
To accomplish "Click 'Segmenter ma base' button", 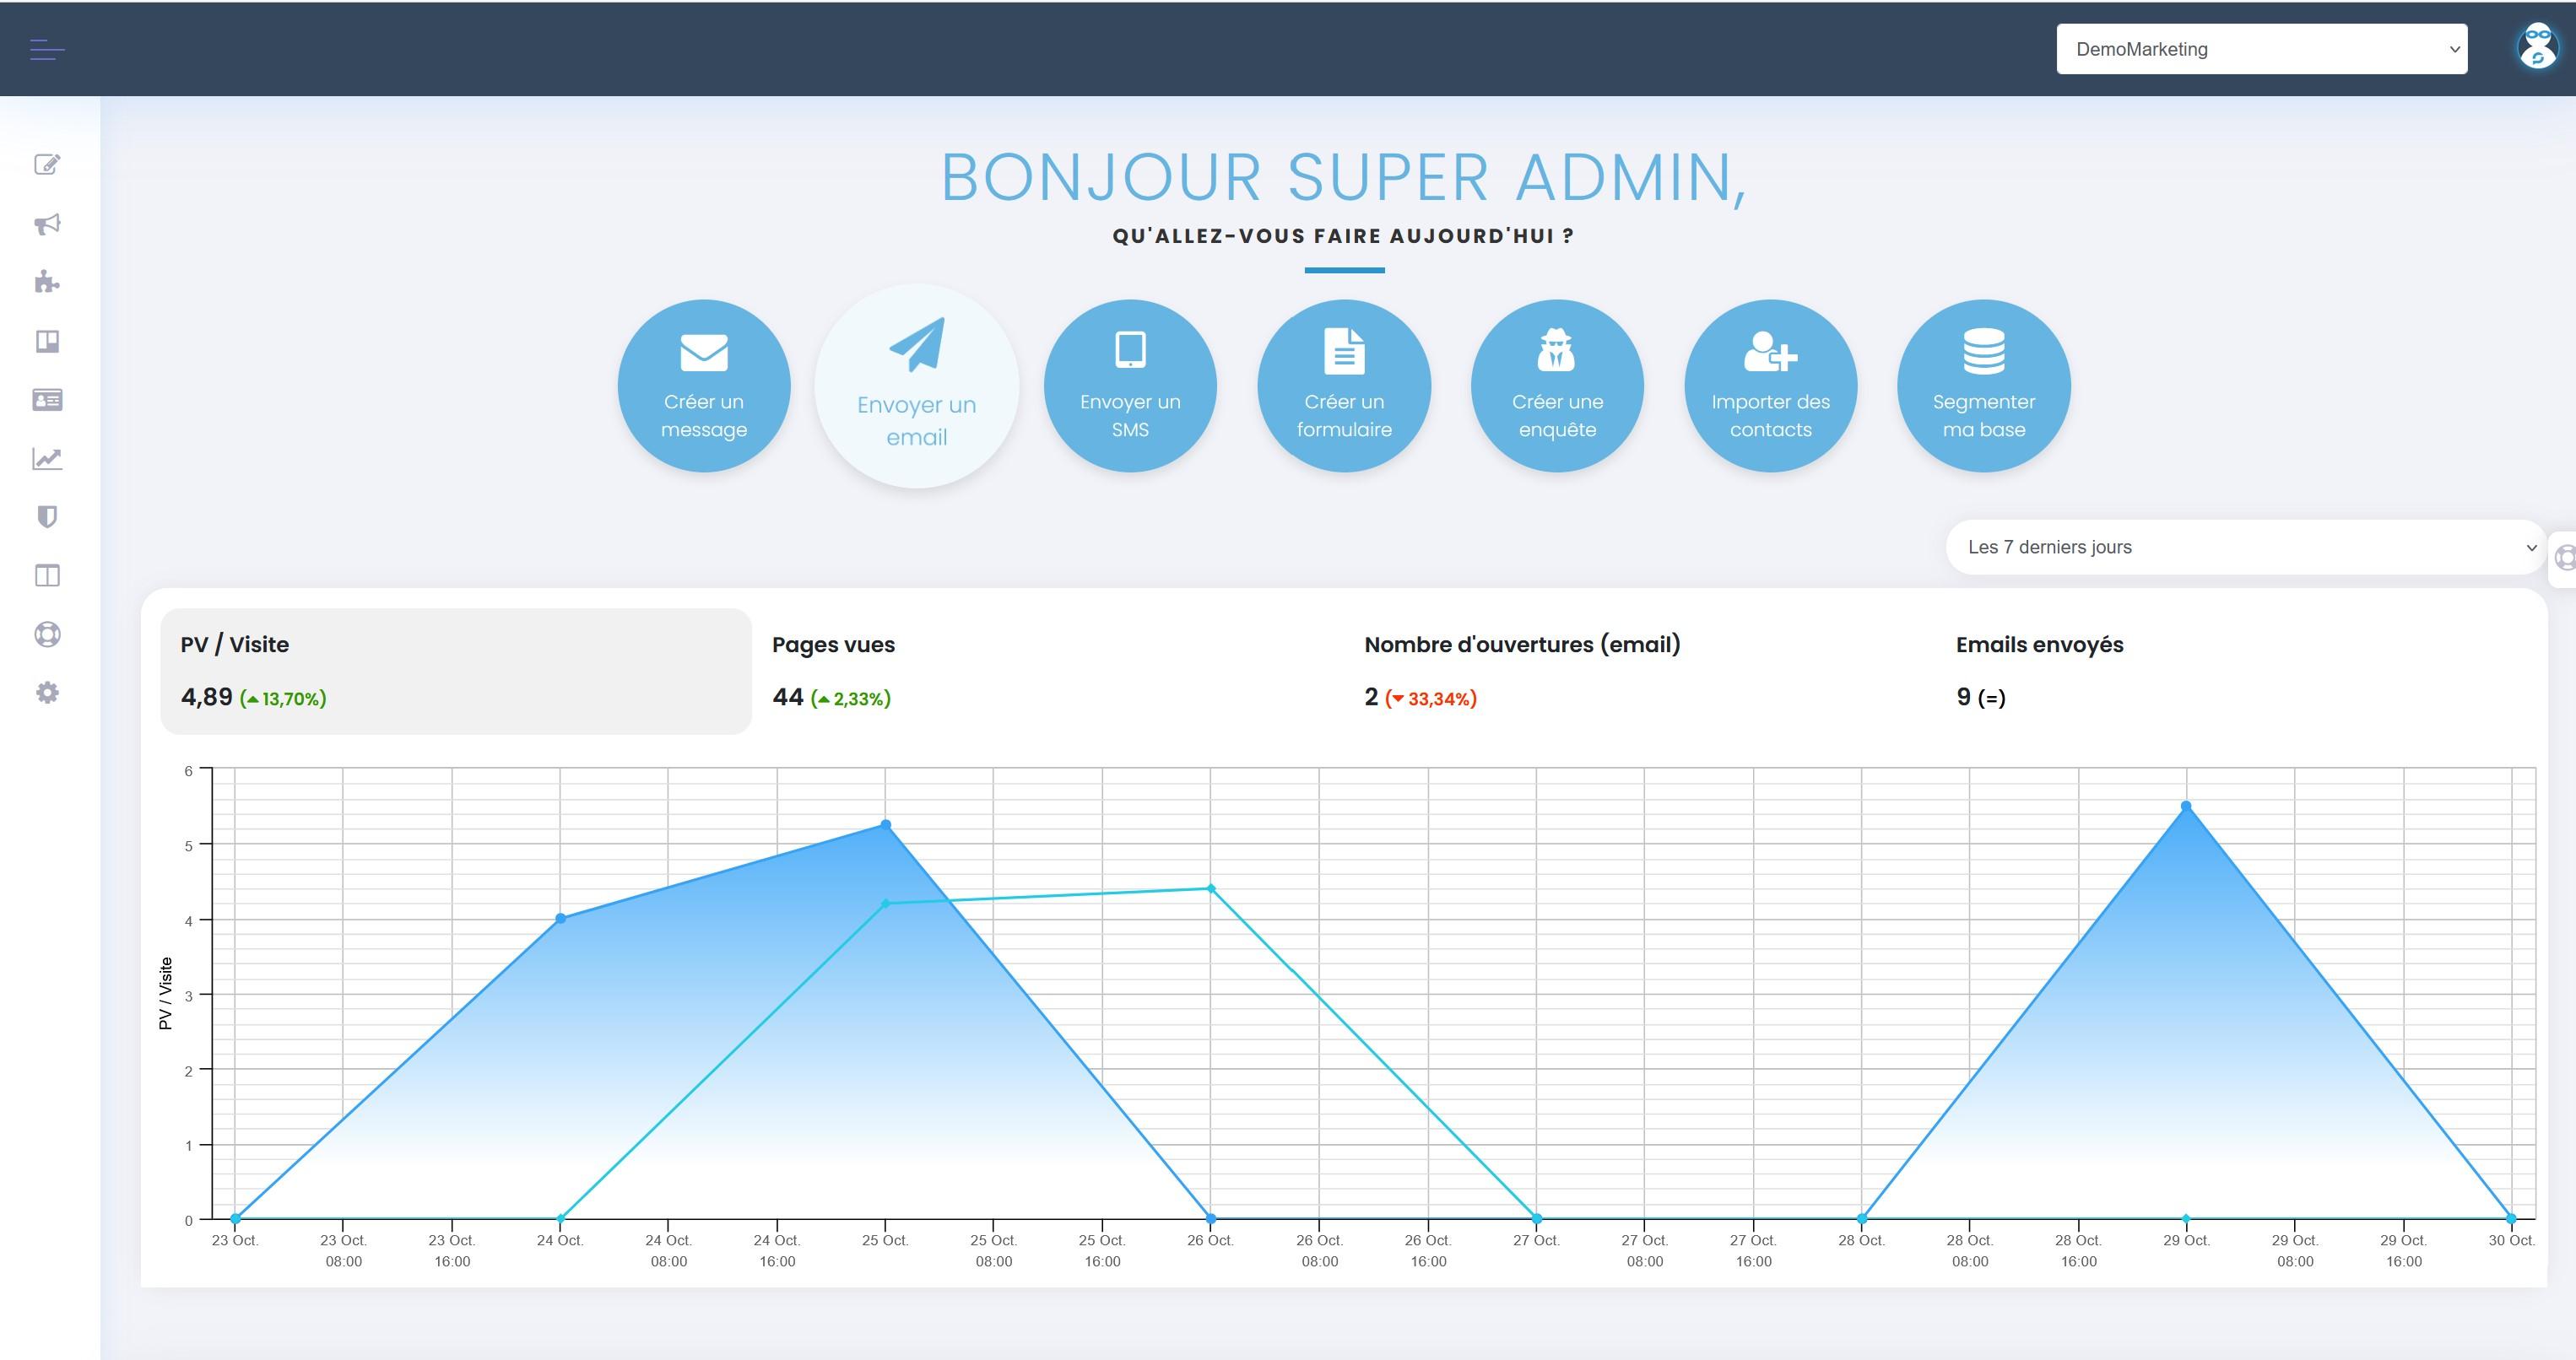I will [x=1983, y=386].
